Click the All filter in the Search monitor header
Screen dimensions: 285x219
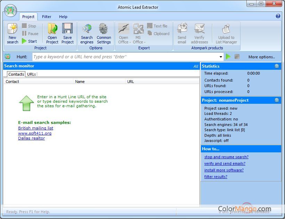click(x=196, y=66)
